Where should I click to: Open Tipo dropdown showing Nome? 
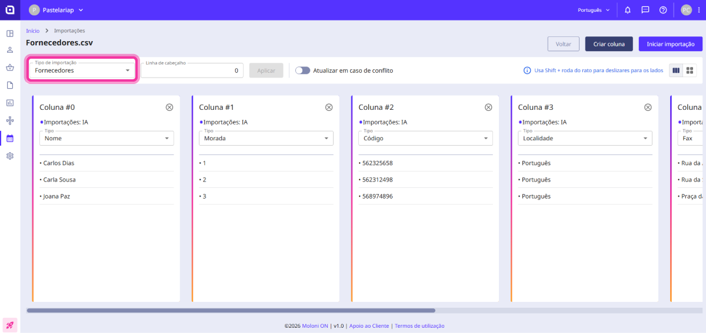[x=106, y=138]
